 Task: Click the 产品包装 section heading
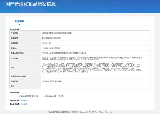click(x=14, y=93)
